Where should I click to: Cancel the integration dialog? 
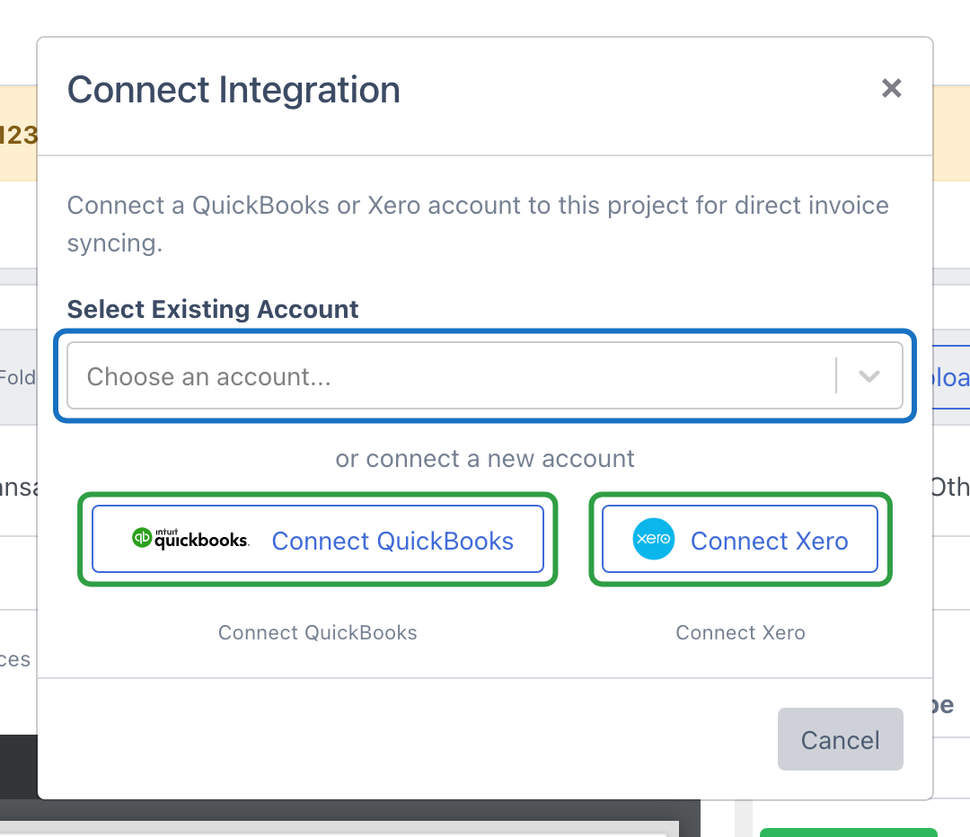[x=840, y=739]
